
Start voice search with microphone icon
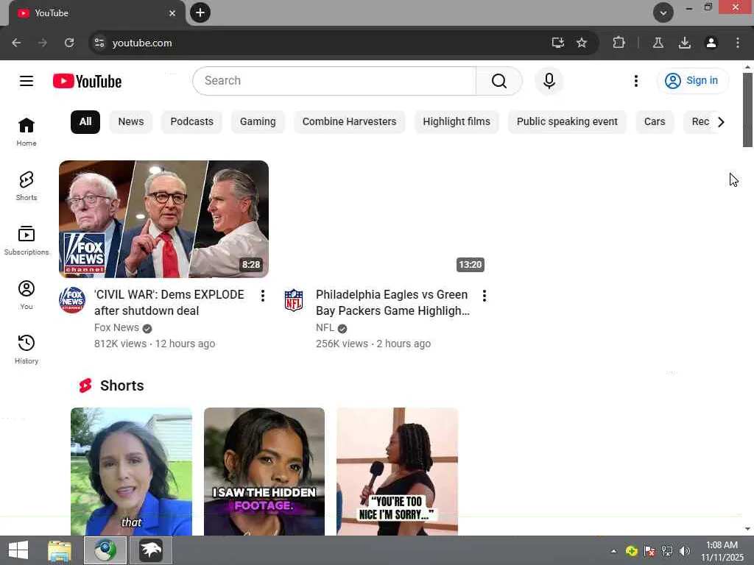click(549, 81)
